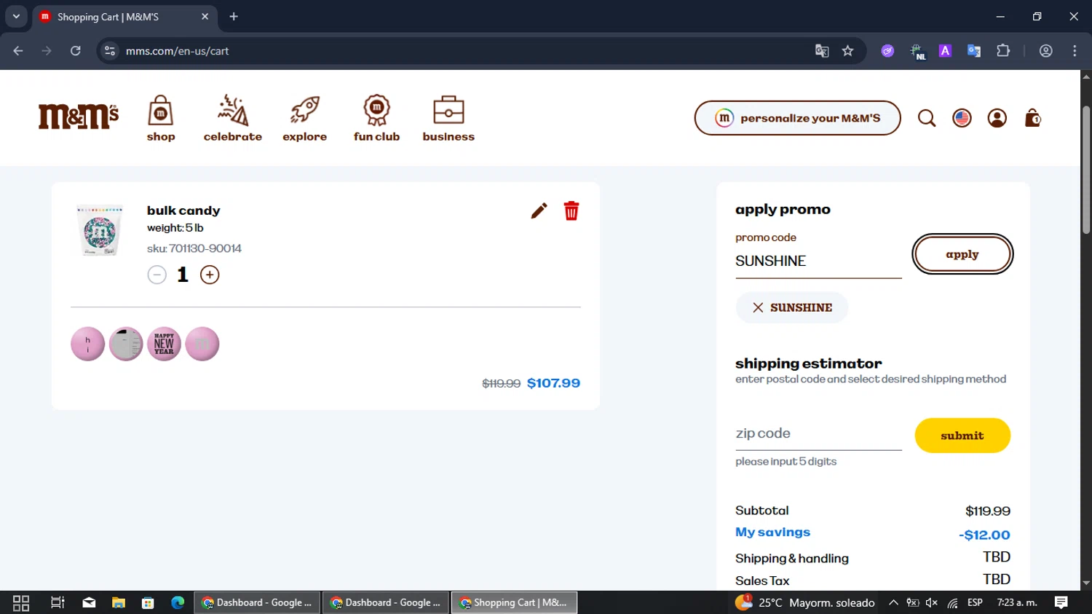Screen dimensions: 1092x614
Task: Click the bulk candy title
Action: (x=183, y=210)
